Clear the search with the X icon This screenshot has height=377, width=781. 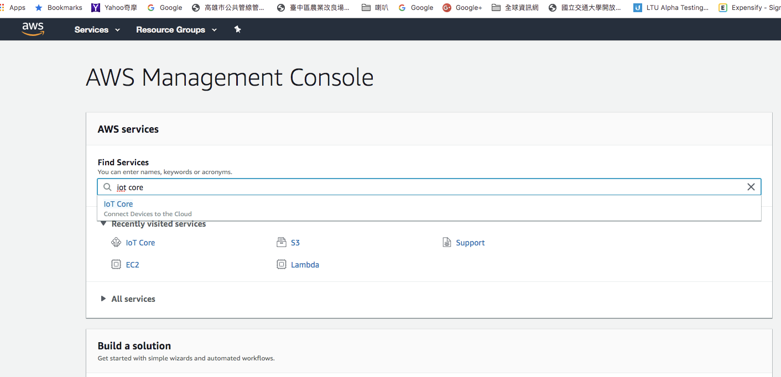tap(751, 187)
